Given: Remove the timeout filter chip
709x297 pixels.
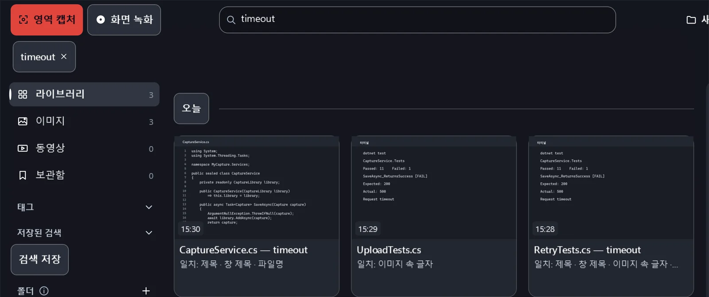Looking at the screenshot, I should [64, 56].
